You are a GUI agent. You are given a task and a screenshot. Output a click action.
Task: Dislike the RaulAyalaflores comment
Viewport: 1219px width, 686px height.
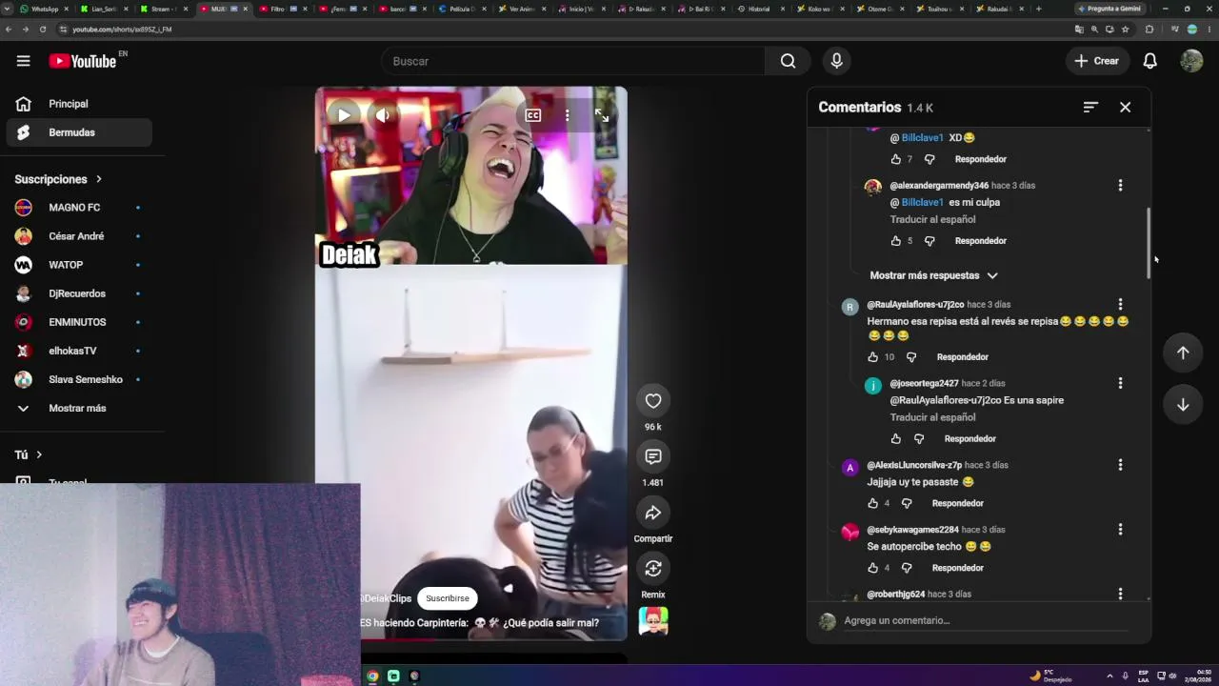click(911, 357)
